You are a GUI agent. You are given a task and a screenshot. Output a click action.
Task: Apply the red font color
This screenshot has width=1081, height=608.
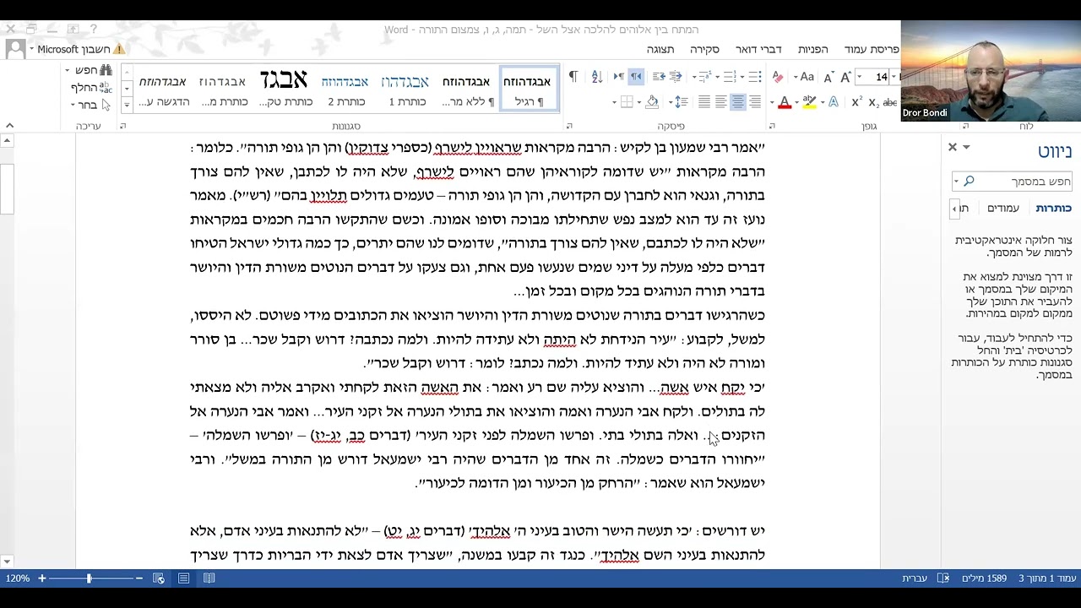click(x=785, y=102)
